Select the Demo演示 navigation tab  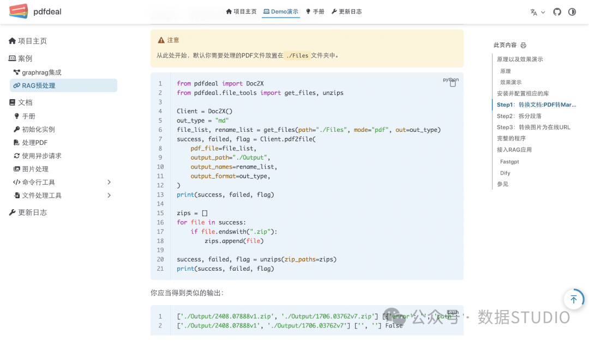tap(281, 11)
